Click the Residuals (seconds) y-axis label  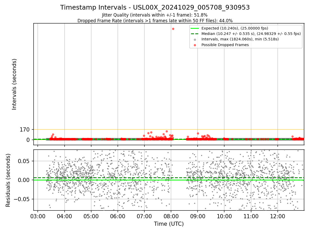click(x=8, y=180)
